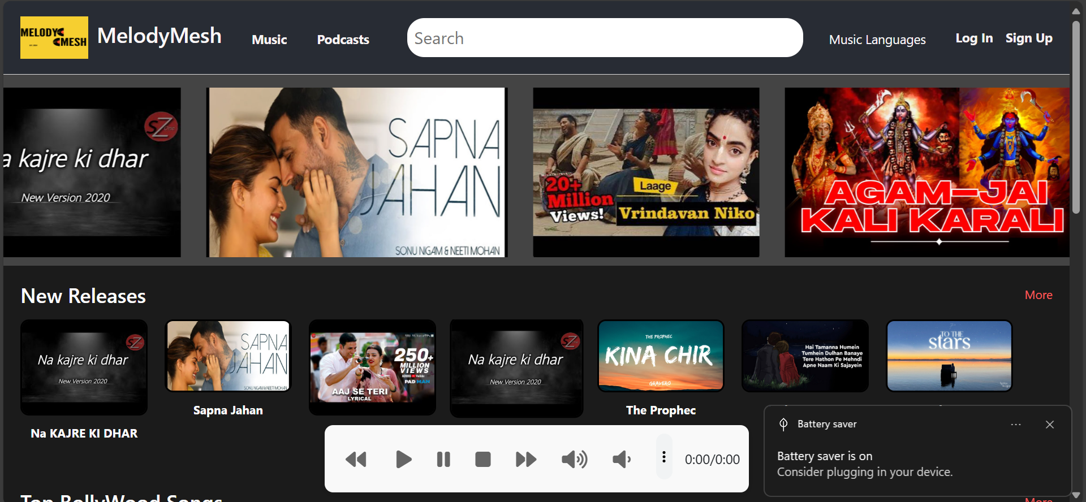Click the Agam-Jai Kali Karali banner
The width and height of the screenshot is (1086, 502).
pos(926,172)
